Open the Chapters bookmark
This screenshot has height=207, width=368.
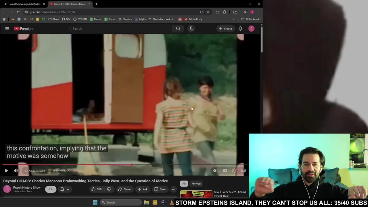tap(125, 19)
